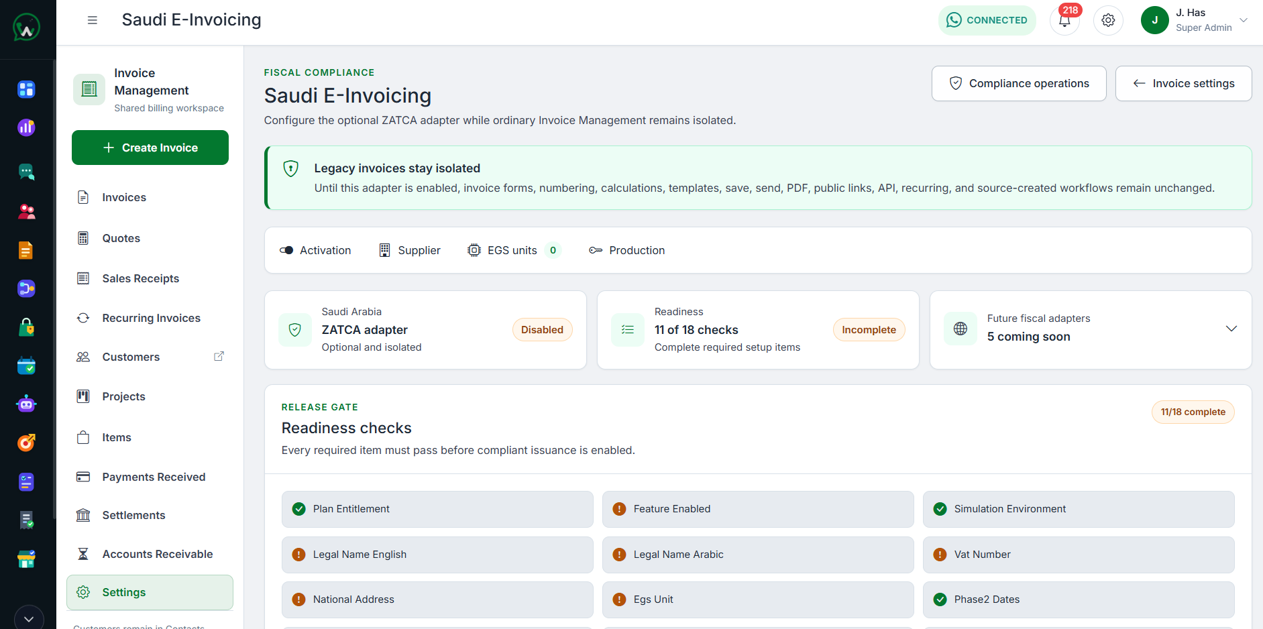Open Recurring Invoices in the sidebar
This screenshot has width=1263, height=629.
(x=150, y=318)
